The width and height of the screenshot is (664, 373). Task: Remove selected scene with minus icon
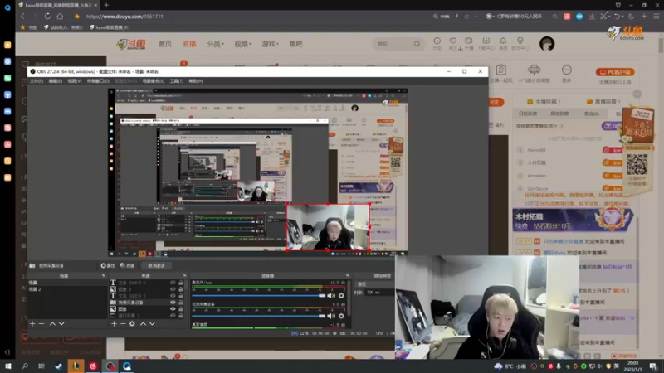click(x=41, y=323)
